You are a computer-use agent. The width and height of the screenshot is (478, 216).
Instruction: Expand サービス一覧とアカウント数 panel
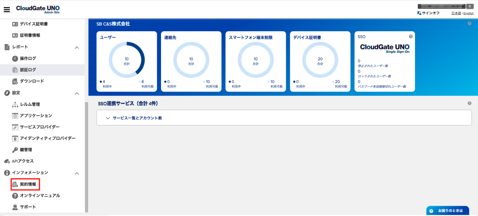pyautogui.click(x=137, y=118)
